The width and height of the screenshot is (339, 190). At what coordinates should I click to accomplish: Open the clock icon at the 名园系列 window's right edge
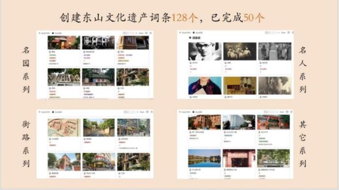pyautogui.click(x=151, y=33)
